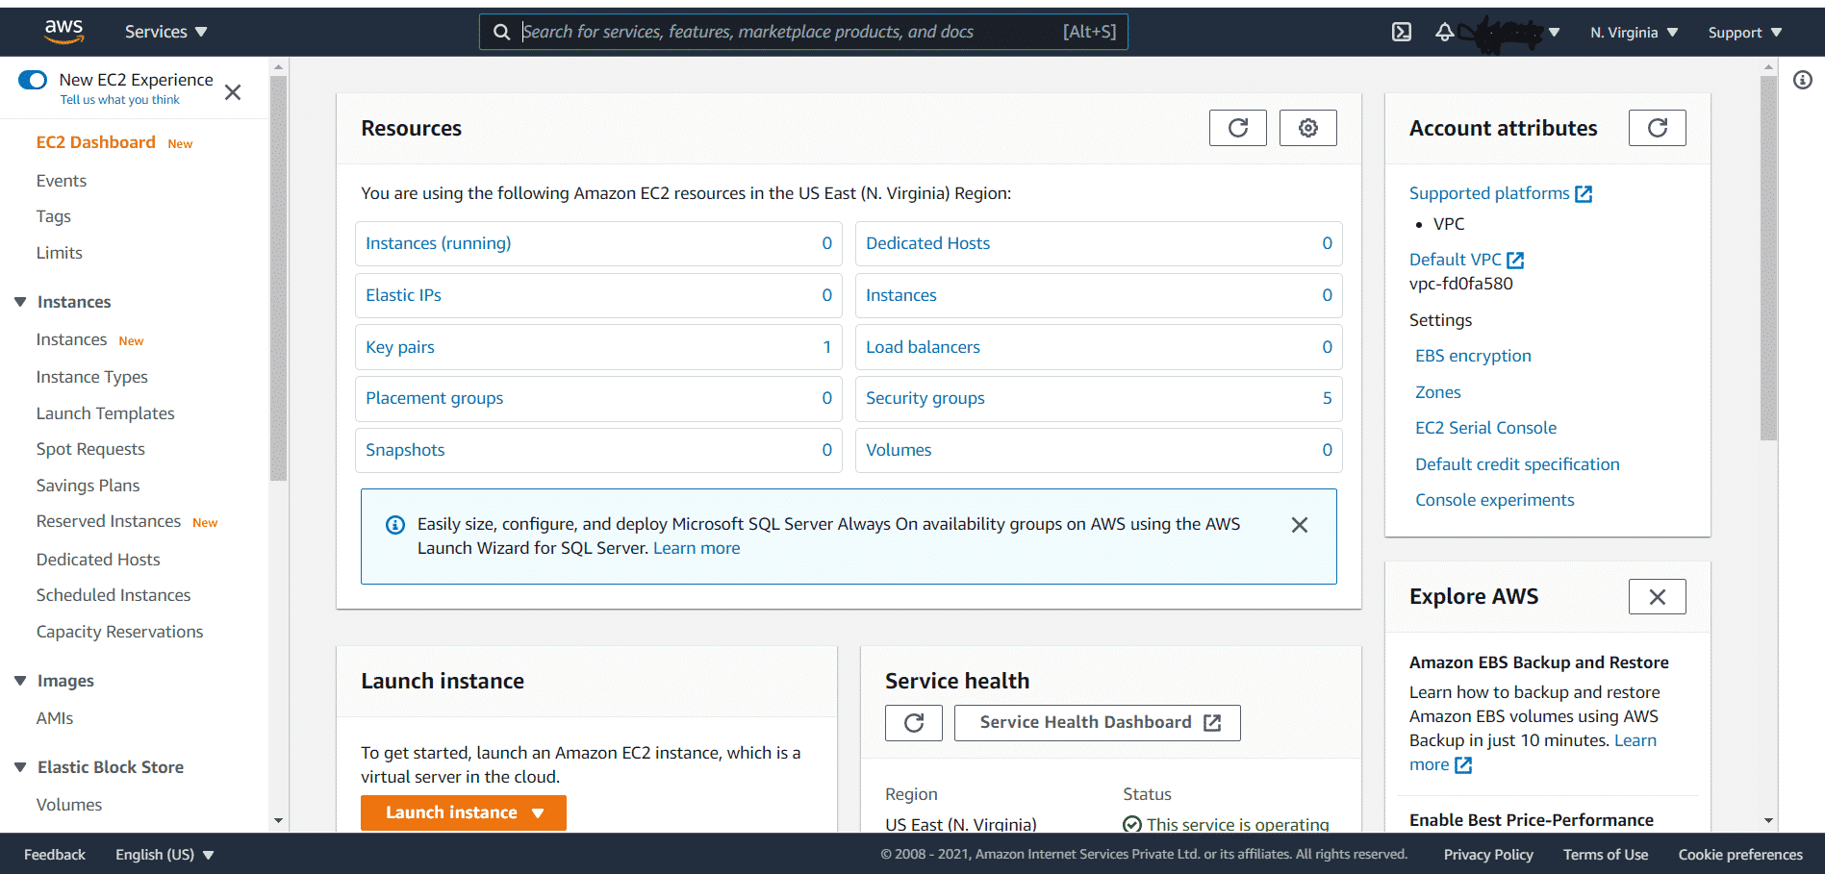Open AMIs in sidebar
Screen dimensions: 1825x874
click(x=55, y=718)
